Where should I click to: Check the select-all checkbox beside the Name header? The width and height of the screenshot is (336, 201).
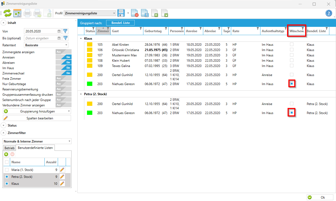[7, 162]
